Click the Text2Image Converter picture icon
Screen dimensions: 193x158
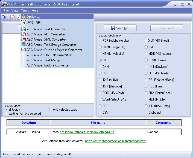tap(24, 44)
